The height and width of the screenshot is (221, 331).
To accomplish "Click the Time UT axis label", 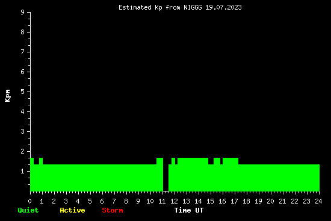I will (189, 210).
